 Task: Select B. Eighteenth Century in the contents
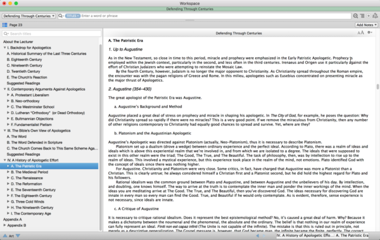pos(24,60)
